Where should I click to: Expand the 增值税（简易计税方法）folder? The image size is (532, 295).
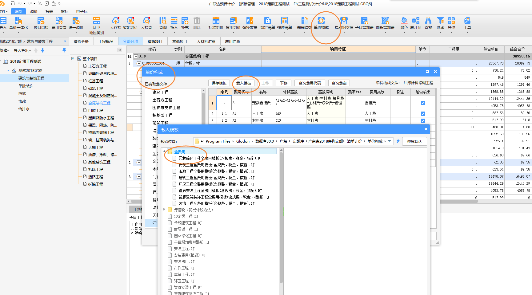coord(165,210)
